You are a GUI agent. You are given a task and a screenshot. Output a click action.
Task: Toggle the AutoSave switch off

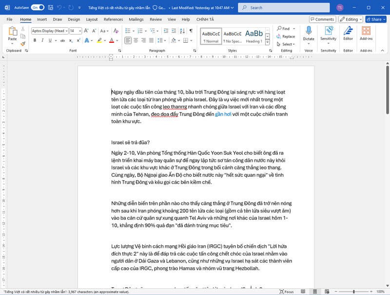point(38,8)
